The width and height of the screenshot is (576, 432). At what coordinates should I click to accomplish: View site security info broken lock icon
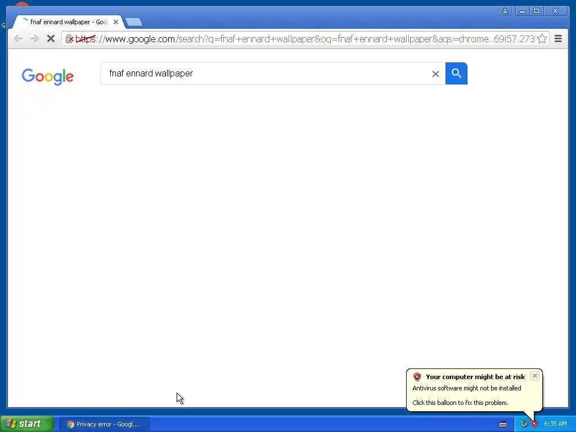pos(69,39)
